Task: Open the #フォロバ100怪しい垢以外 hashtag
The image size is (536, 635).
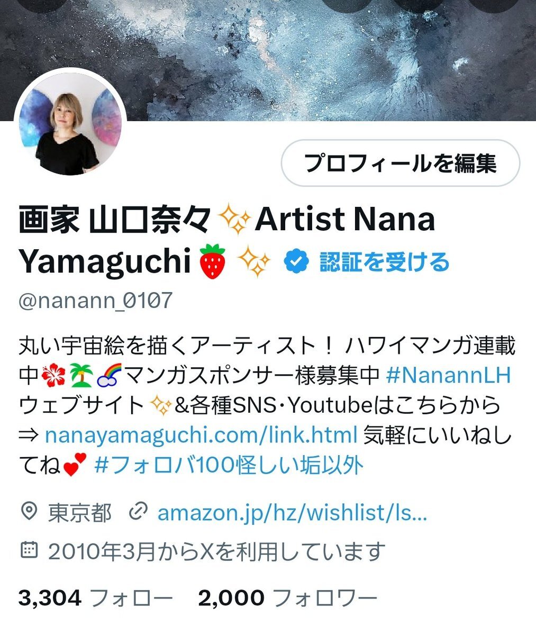Action: tap(229, 466)
